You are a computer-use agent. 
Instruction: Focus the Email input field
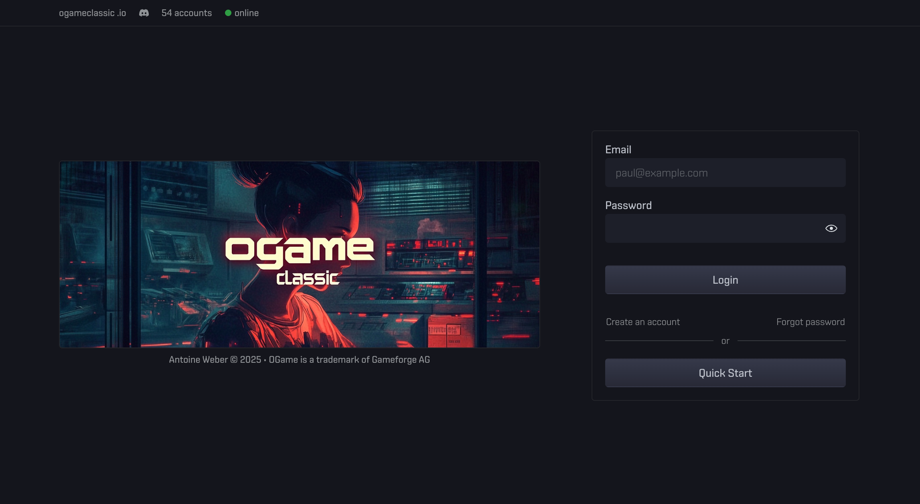click(x=725, y=173)
